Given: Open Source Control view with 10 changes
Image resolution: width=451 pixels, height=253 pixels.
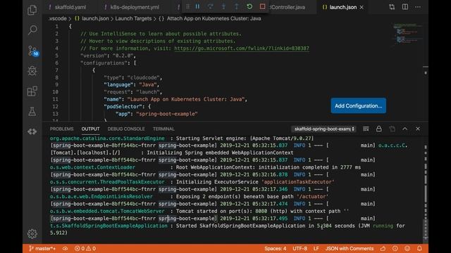Looking at the screenshot, I should [x=32, y=51].
